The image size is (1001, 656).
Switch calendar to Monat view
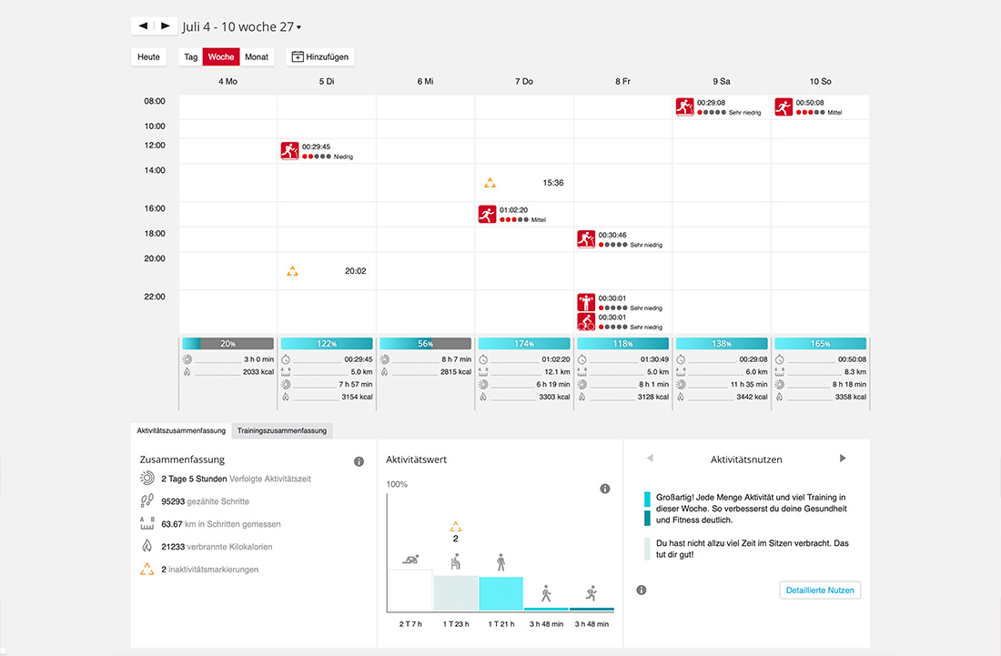(x=257, y=56)
